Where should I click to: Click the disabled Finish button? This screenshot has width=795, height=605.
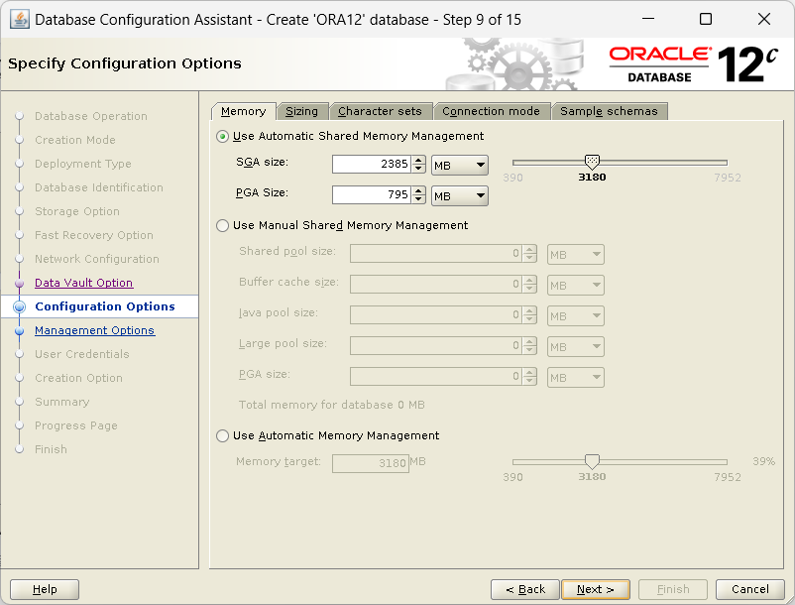click(673, 589)
